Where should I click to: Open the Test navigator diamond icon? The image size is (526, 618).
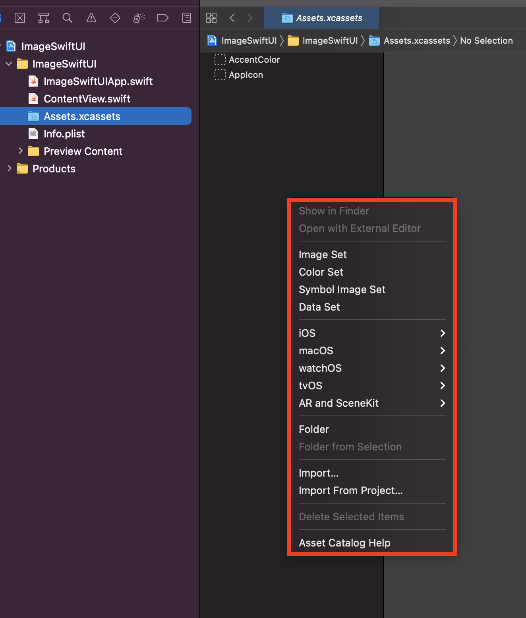click(x=115, y=18)
